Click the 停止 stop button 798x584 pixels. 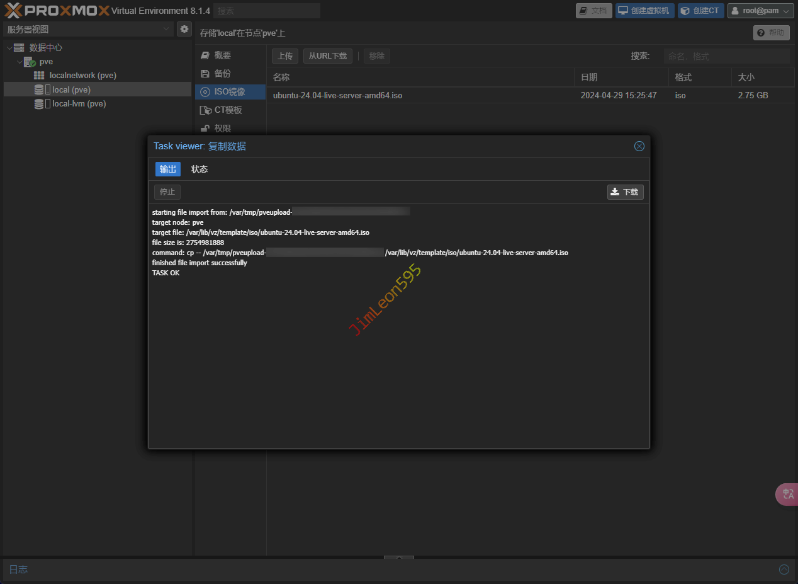tap(167, 192)
